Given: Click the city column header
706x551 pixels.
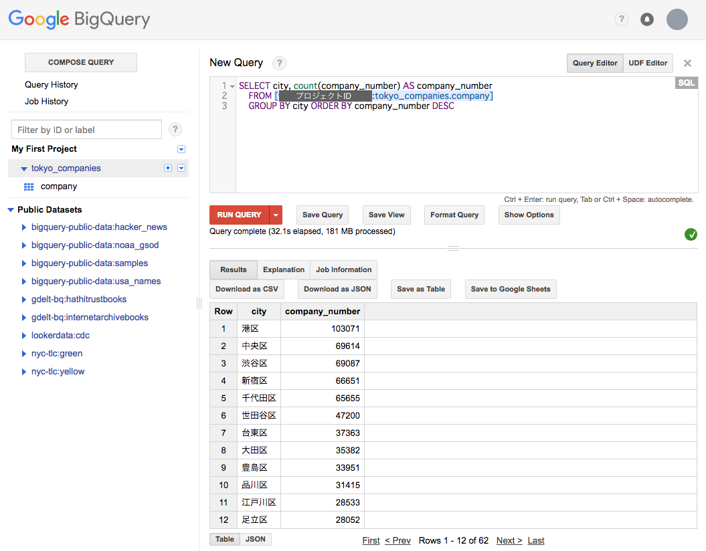Looking at the screenshot, I should (258, 311).
